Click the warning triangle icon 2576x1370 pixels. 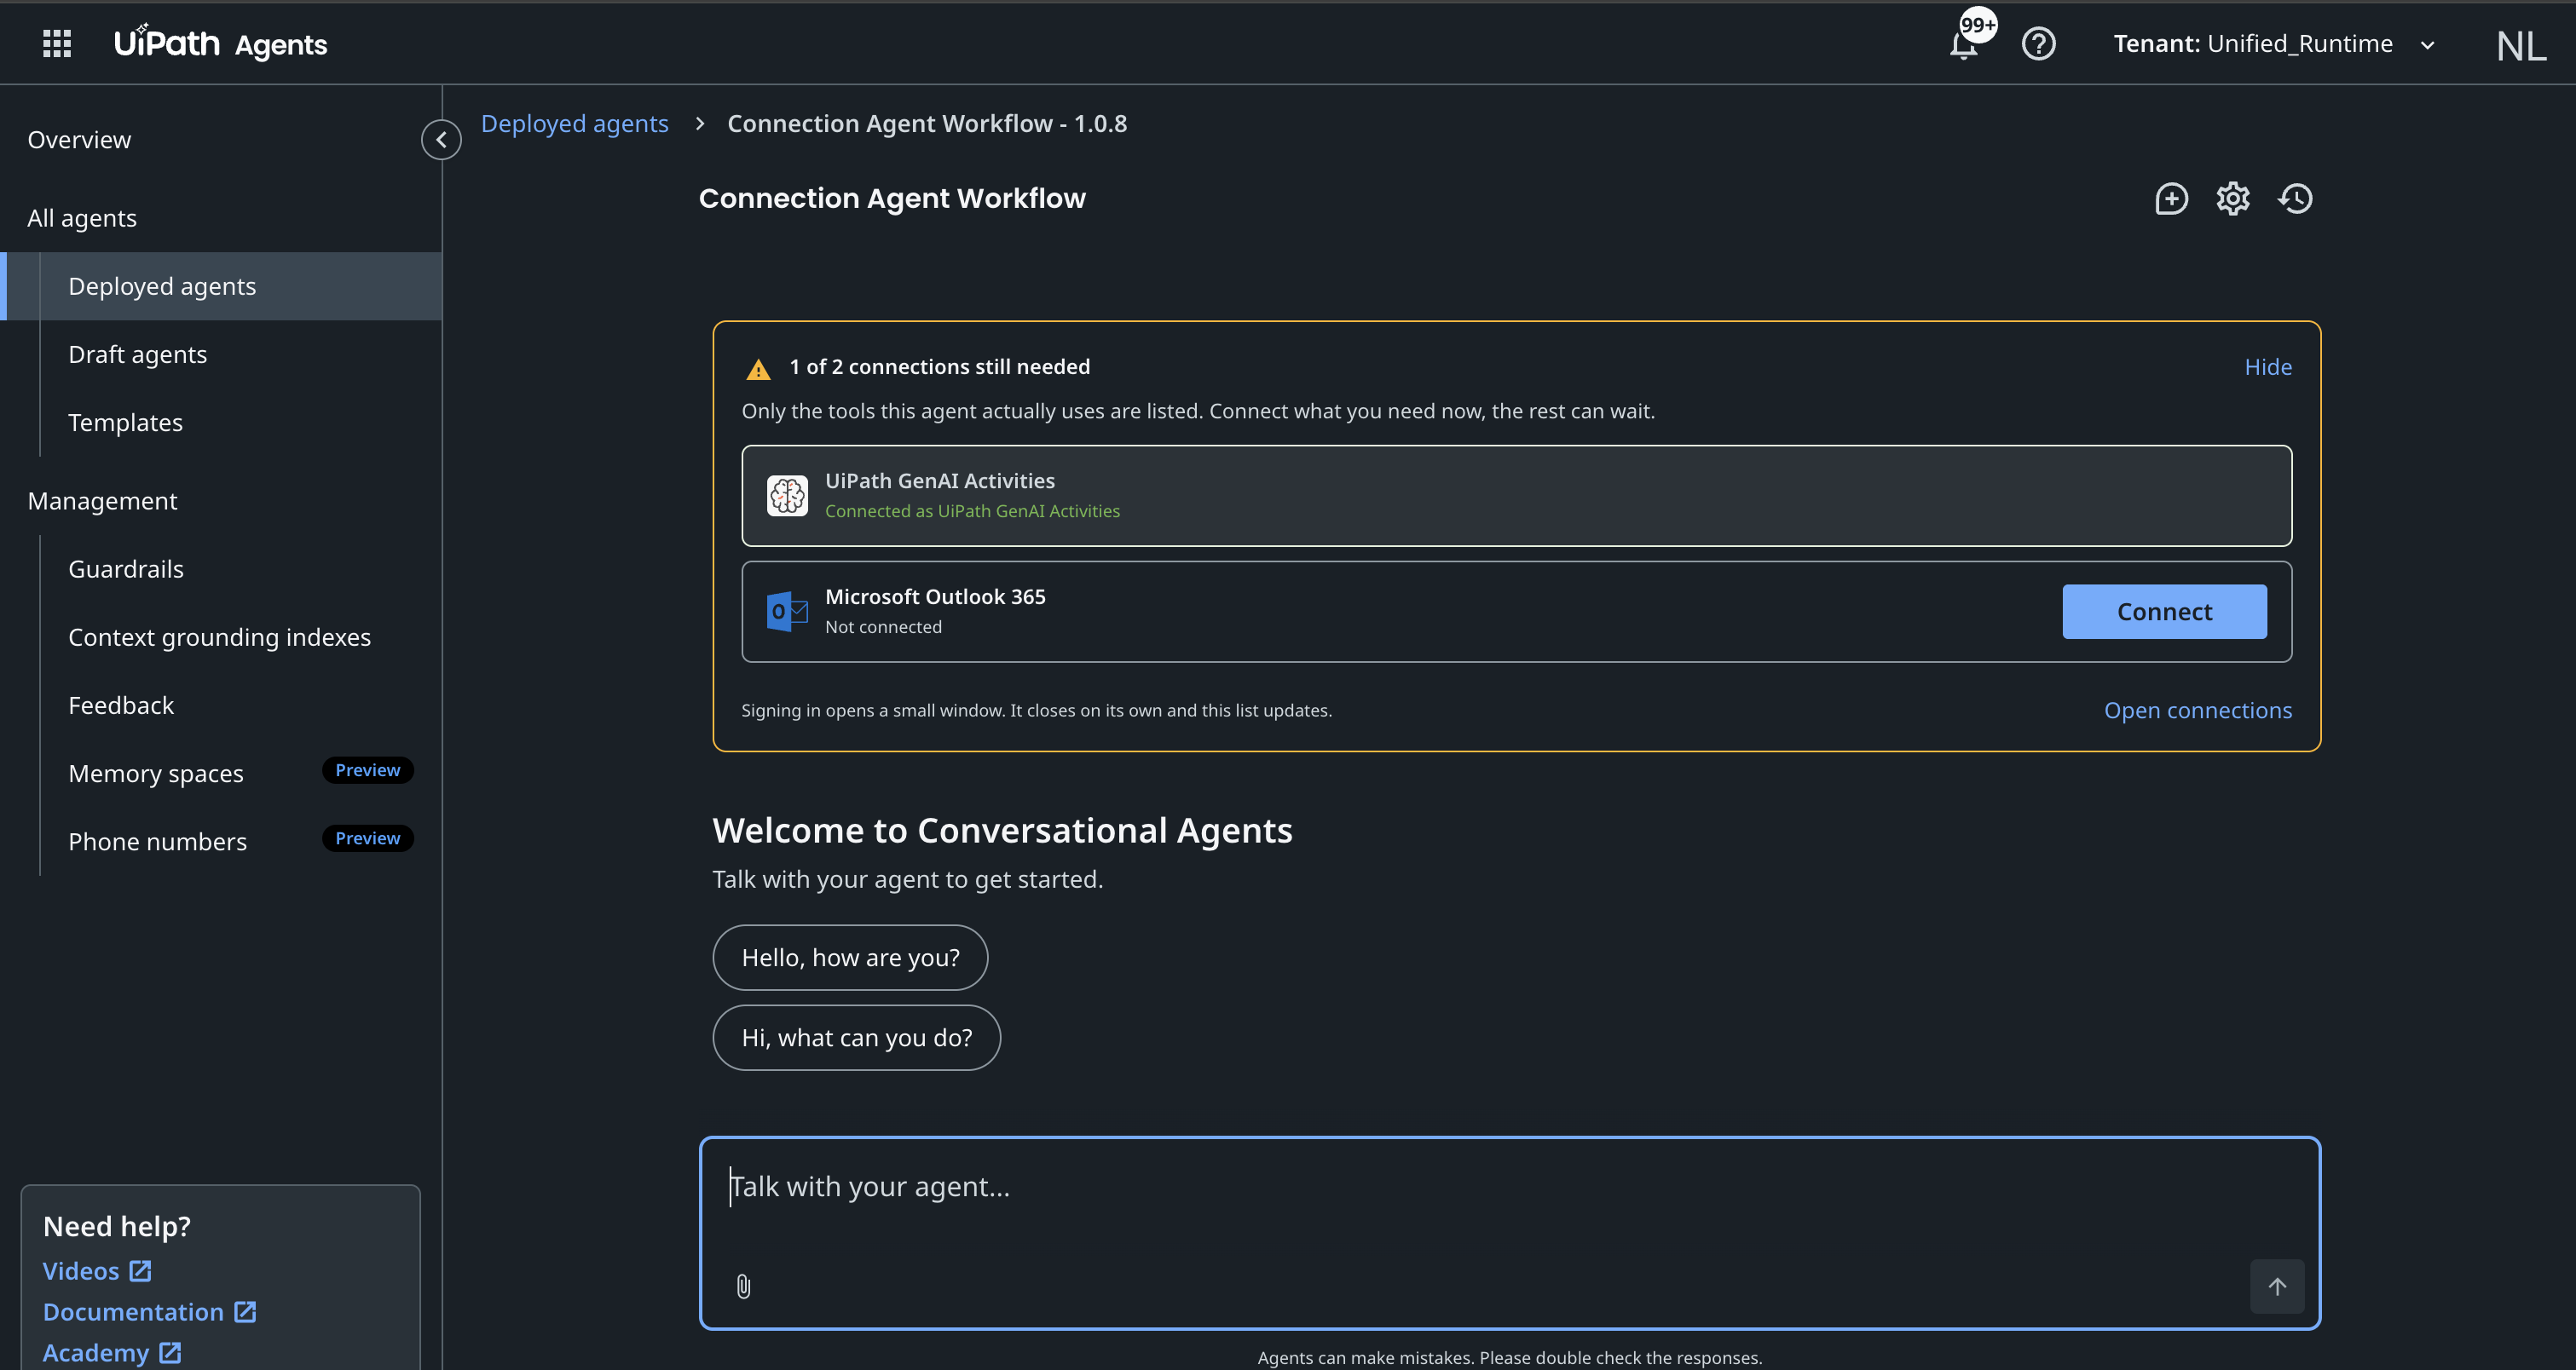(759, 369)
